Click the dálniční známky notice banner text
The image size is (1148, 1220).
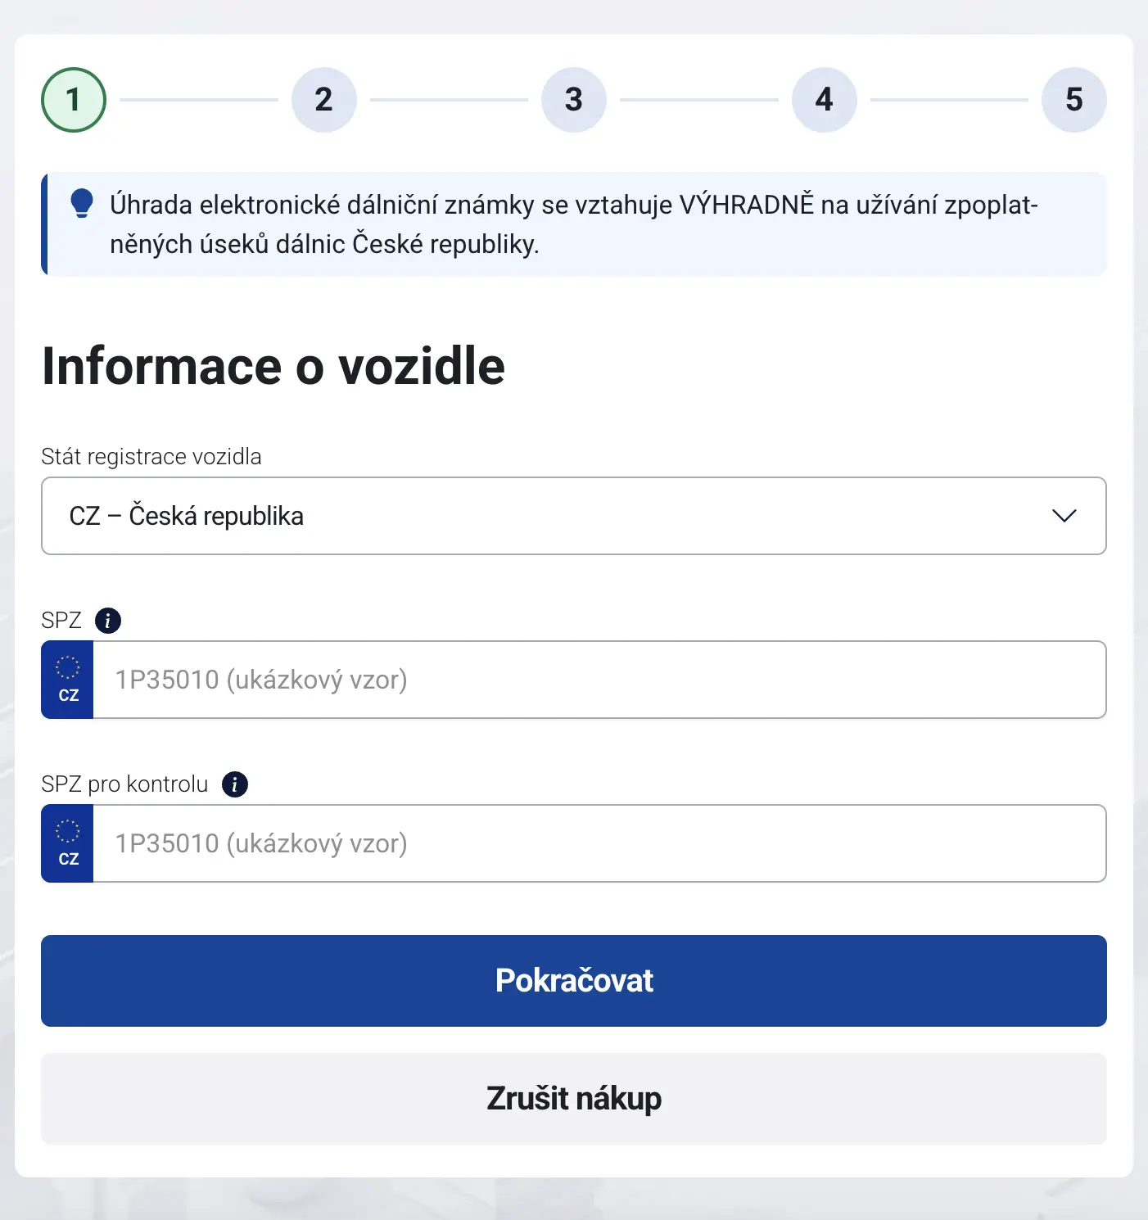tap(574, 224)
